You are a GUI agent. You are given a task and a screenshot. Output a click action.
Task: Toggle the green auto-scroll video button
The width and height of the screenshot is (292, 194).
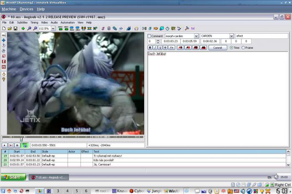point(25,145)
